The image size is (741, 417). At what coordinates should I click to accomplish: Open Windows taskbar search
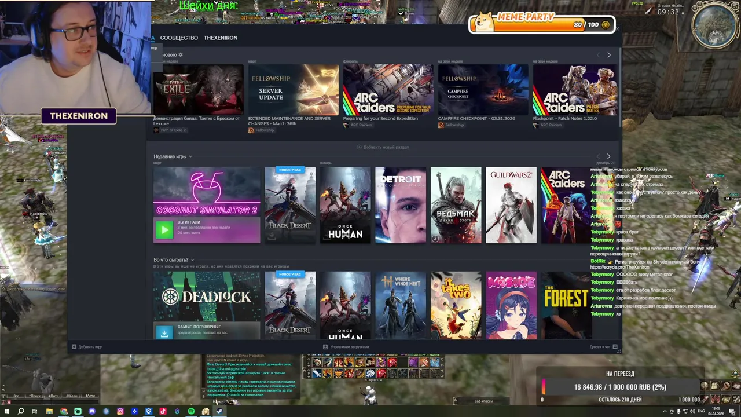pos(21,411)
